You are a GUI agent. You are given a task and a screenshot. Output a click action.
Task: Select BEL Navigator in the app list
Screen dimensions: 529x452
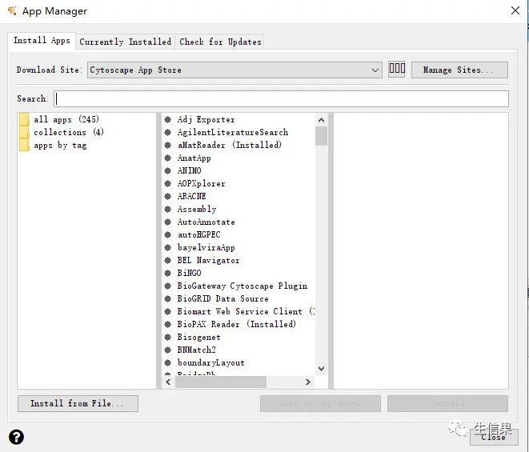[x=209, y=261]
